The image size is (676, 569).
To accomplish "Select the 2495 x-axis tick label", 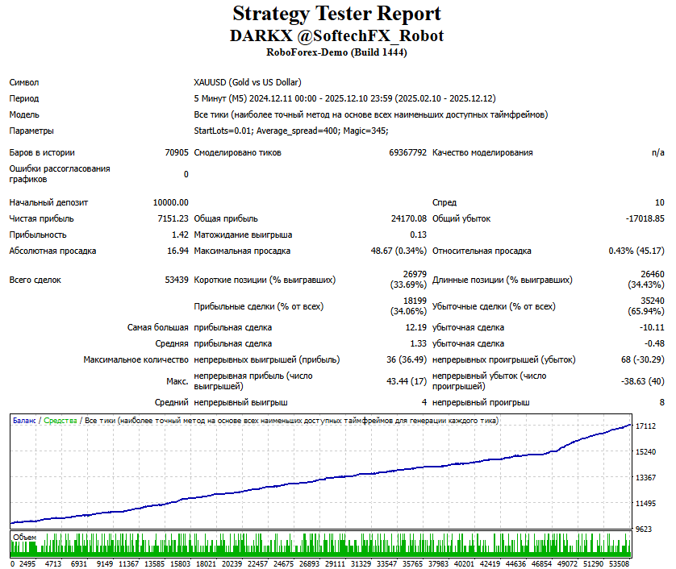I will pyautogui.click(x=27, y=564).
